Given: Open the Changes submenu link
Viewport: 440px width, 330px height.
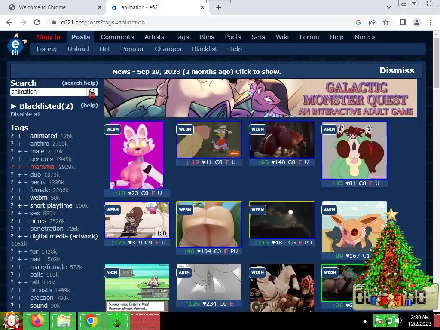Looking at the screenshot, I should (168, 49).
